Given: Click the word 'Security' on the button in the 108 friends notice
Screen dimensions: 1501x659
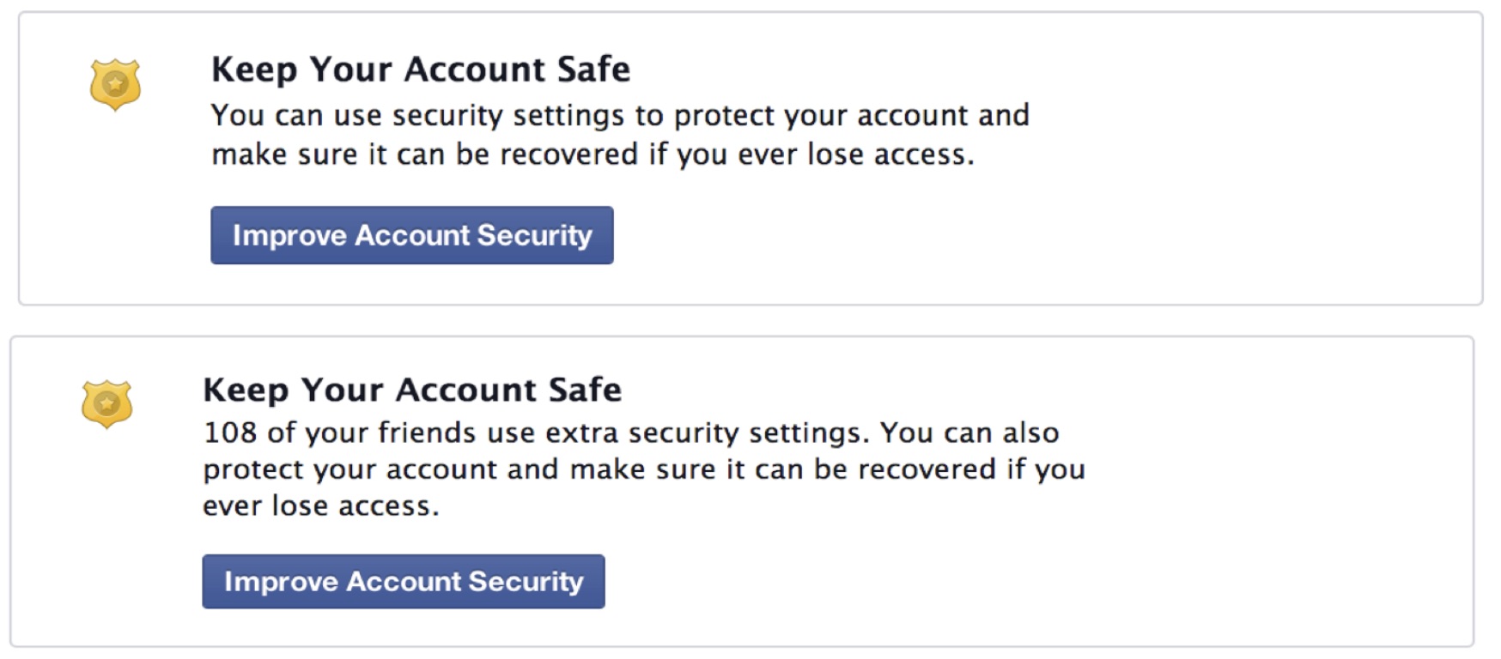Looking at the screenshot, I should [526, 582].
